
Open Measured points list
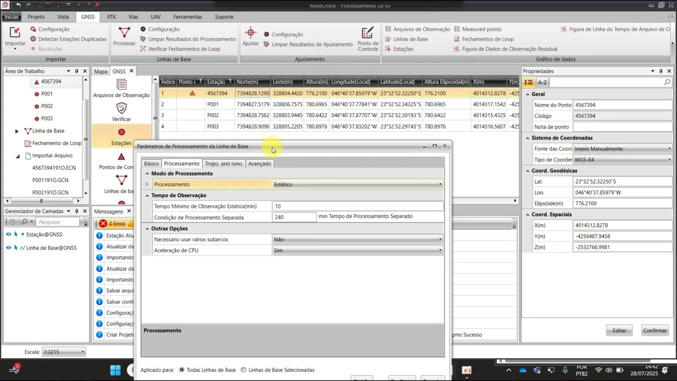click(x=478, y=29)
